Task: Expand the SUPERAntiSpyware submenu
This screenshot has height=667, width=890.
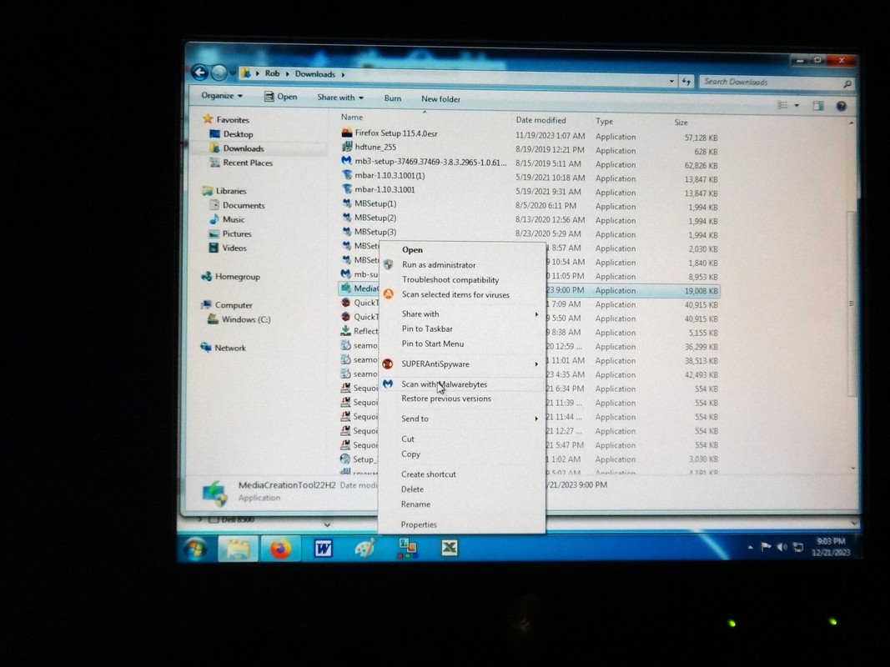Action: point(536,364)
